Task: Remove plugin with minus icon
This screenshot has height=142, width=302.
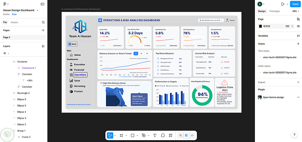Action: click(298, 97)
